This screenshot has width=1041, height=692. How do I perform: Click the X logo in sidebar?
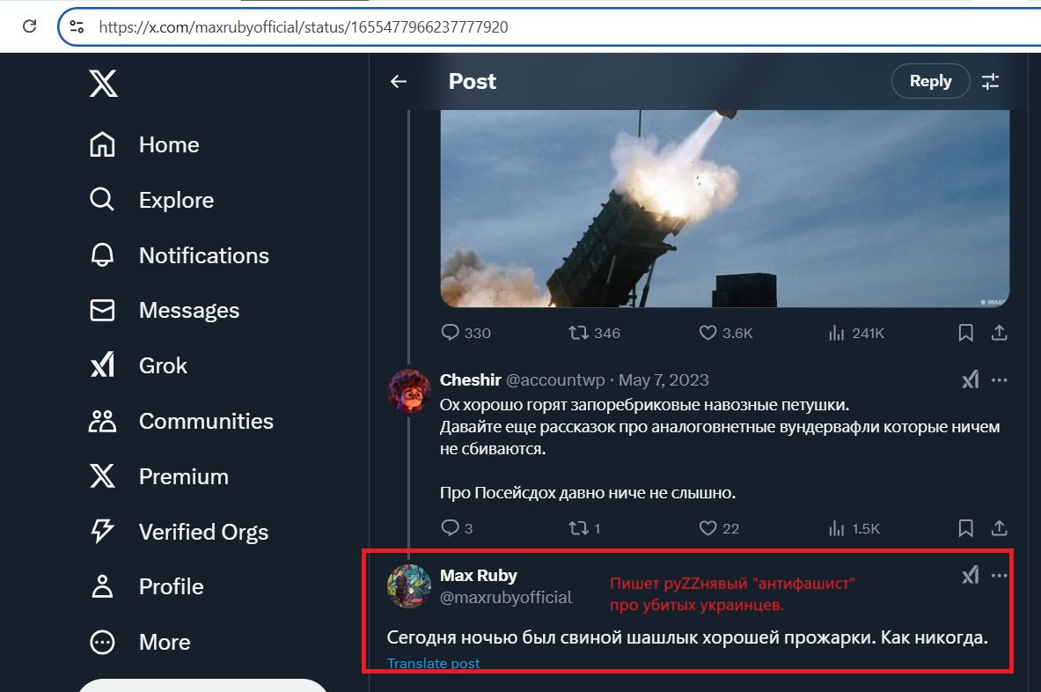pyautogui.click(x=104, y=83)
